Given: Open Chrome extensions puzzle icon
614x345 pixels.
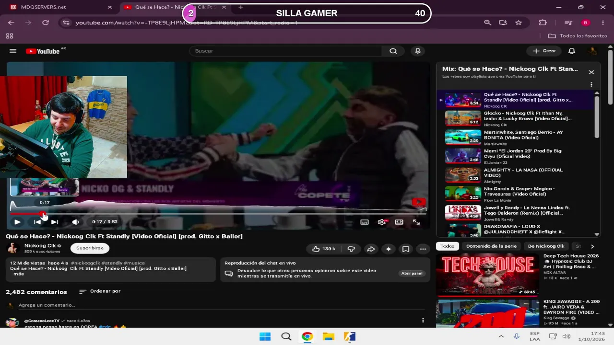Looking at the screenshot, I should pyautogui.click(x=543, y=23).
